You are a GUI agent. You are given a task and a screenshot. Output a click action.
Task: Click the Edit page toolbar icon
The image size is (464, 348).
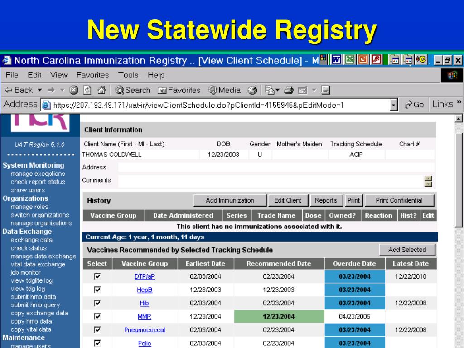[303, 90]
